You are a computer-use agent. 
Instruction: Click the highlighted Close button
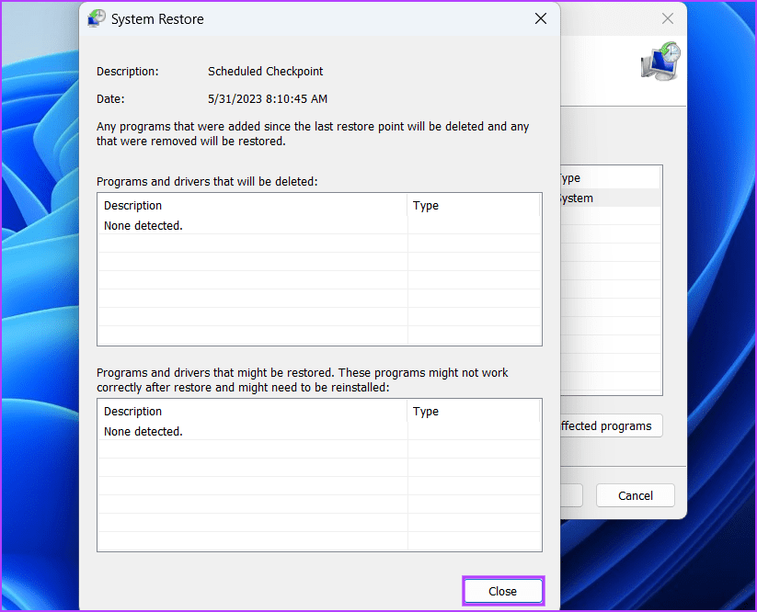[x=502, y=591]
